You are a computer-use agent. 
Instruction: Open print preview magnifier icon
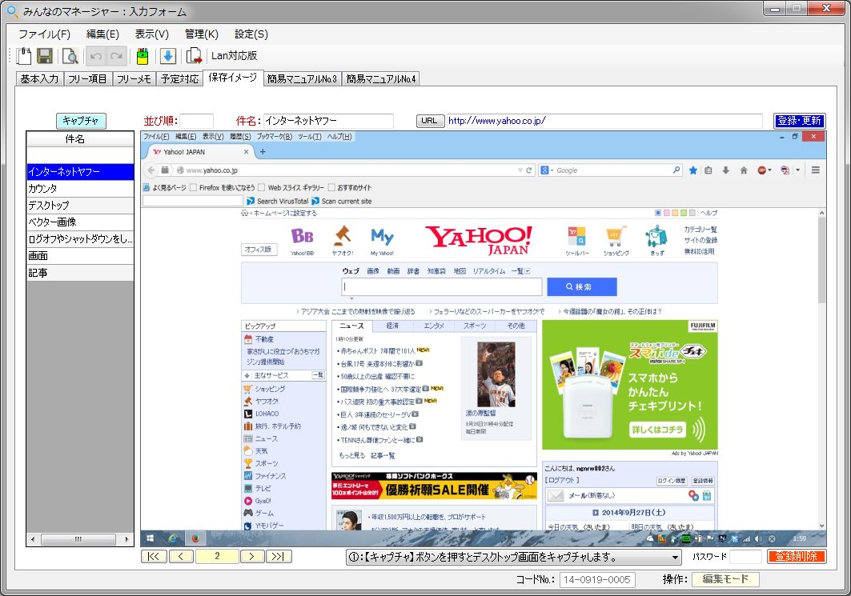pyautogui.click(x=70, y=55)
